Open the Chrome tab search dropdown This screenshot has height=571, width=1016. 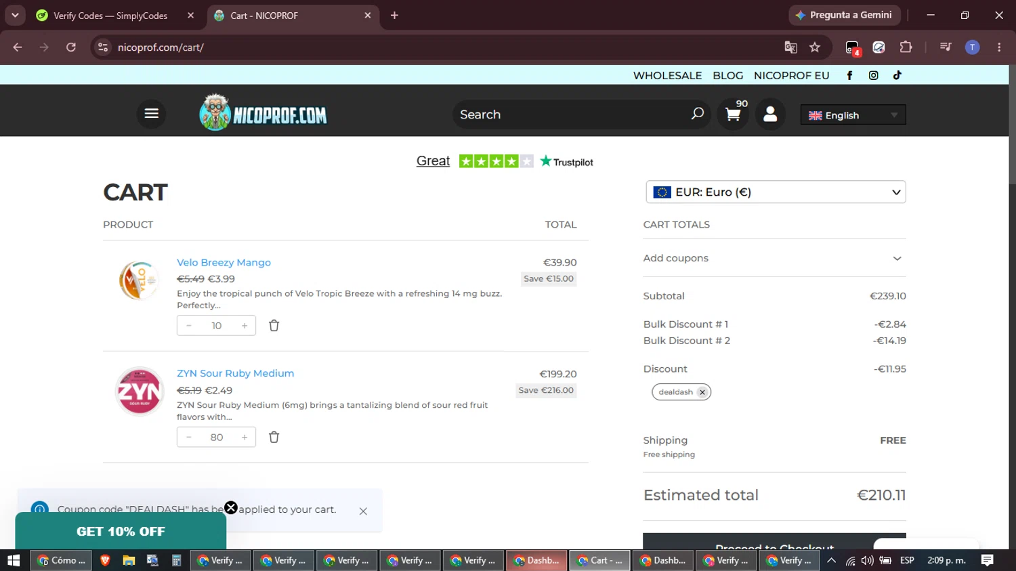(15, 16)
